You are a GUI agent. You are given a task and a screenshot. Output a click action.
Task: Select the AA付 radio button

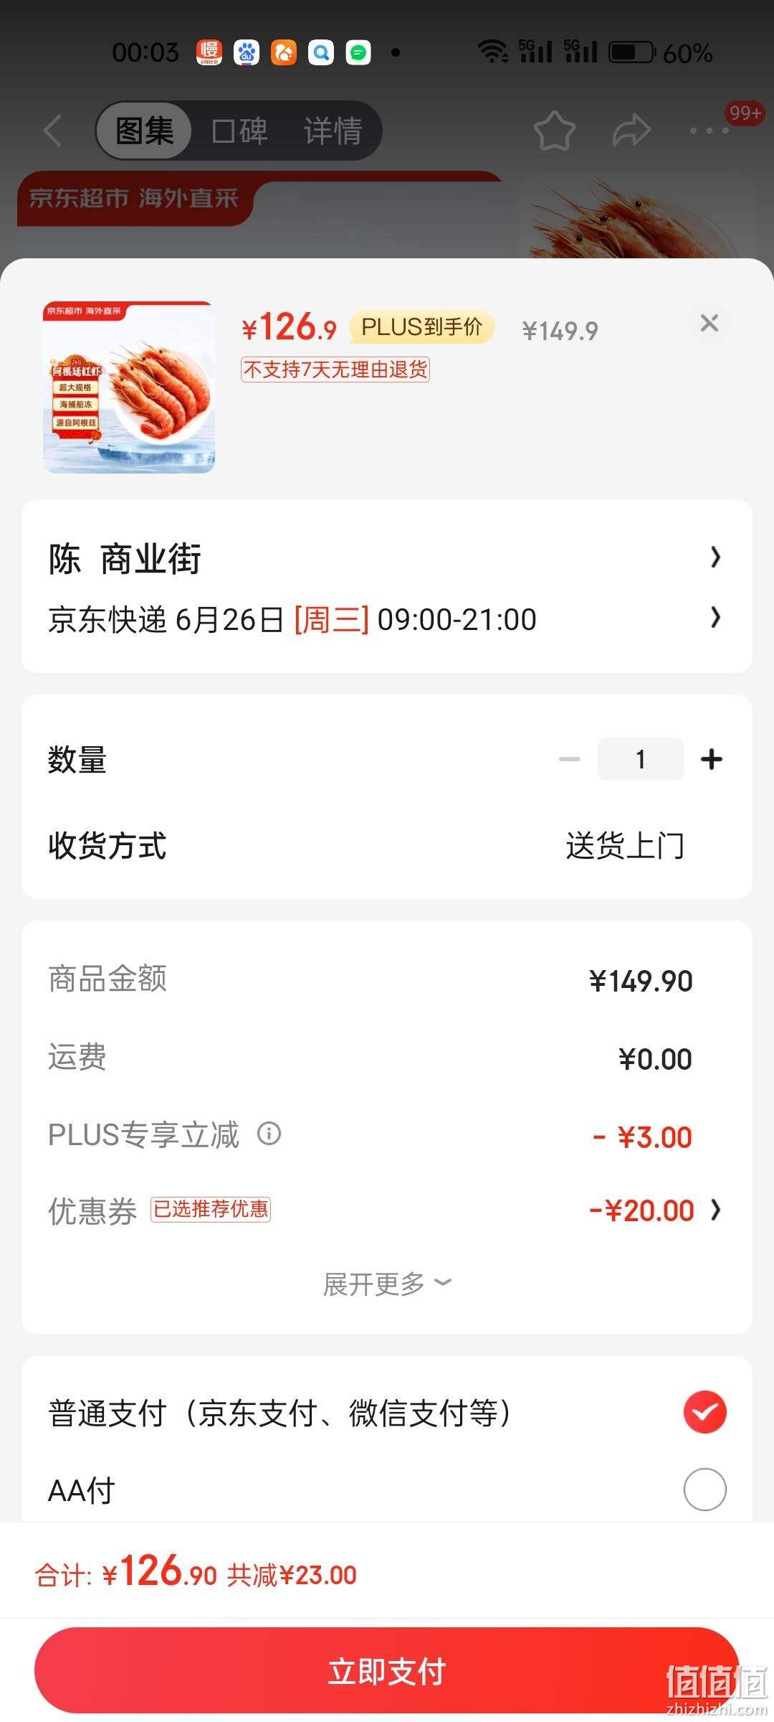(705, 1490)
